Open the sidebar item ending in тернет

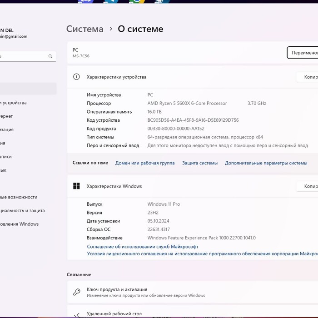(6, 116)
